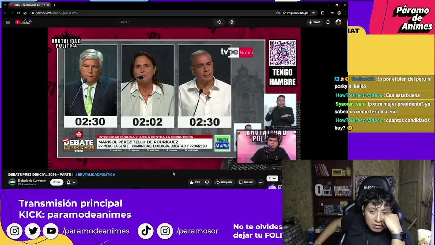This screenshot has width=435, height=245.
Task: Bookmark this page with the star icon
Action: [x=313, y=13]
